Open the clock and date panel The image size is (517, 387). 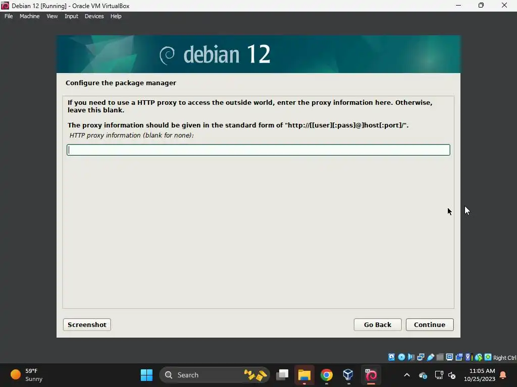click(x=480, y=375)
